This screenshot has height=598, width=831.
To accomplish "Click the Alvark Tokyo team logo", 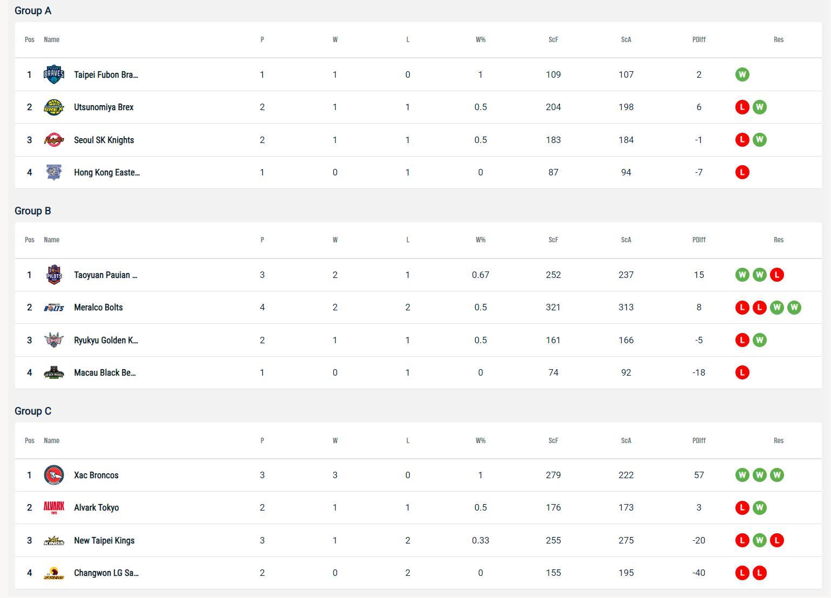I will point(53,507).
